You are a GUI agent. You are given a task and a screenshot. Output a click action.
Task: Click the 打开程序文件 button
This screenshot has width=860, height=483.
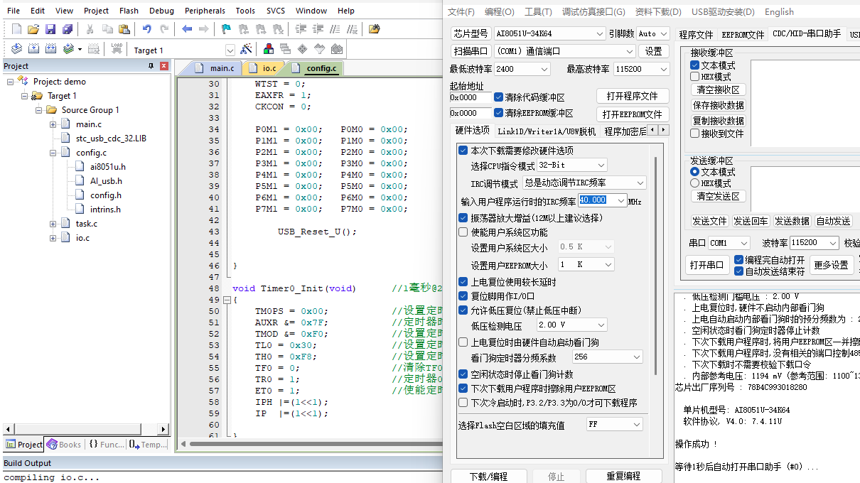[632, 96]
